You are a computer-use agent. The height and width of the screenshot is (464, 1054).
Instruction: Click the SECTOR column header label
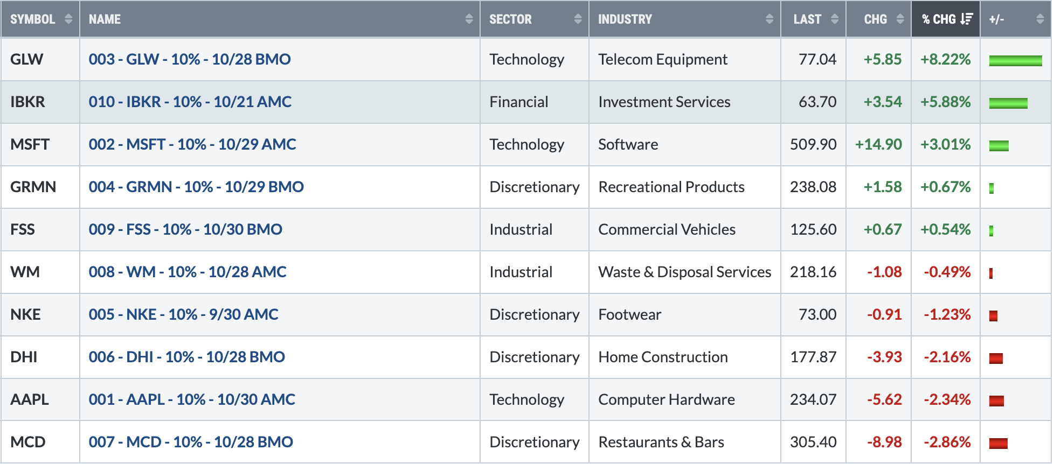pos(510,19)
